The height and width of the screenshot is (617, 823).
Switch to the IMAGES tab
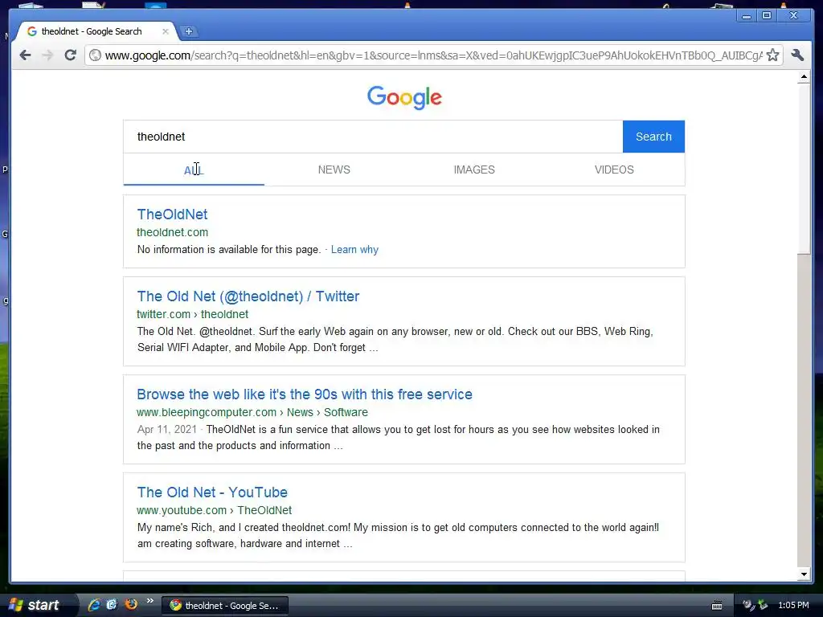(x=474, y=170)
